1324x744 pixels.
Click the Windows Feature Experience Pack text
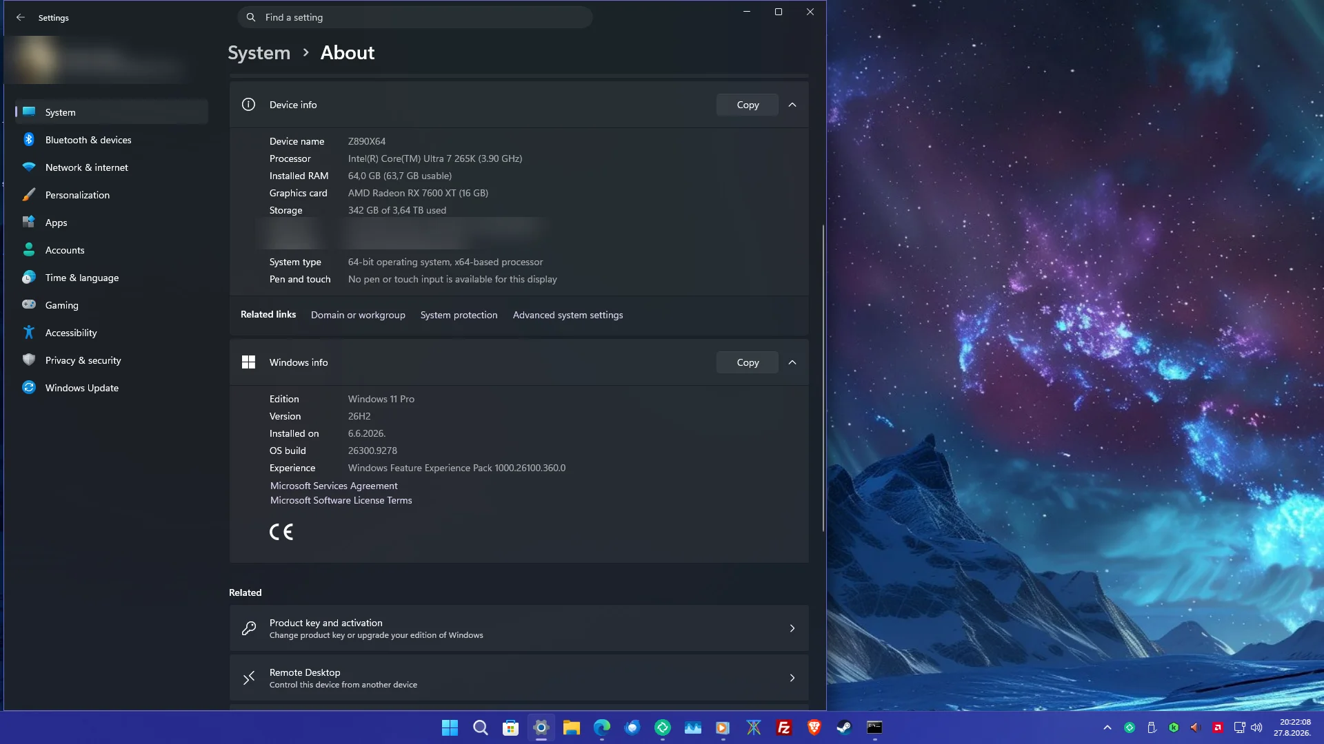click(457, 468)
